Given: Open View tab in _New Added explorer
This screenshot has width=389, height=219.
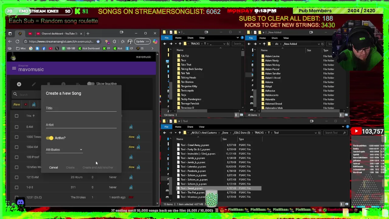Looking at the screenshot, I should point(286,38).
